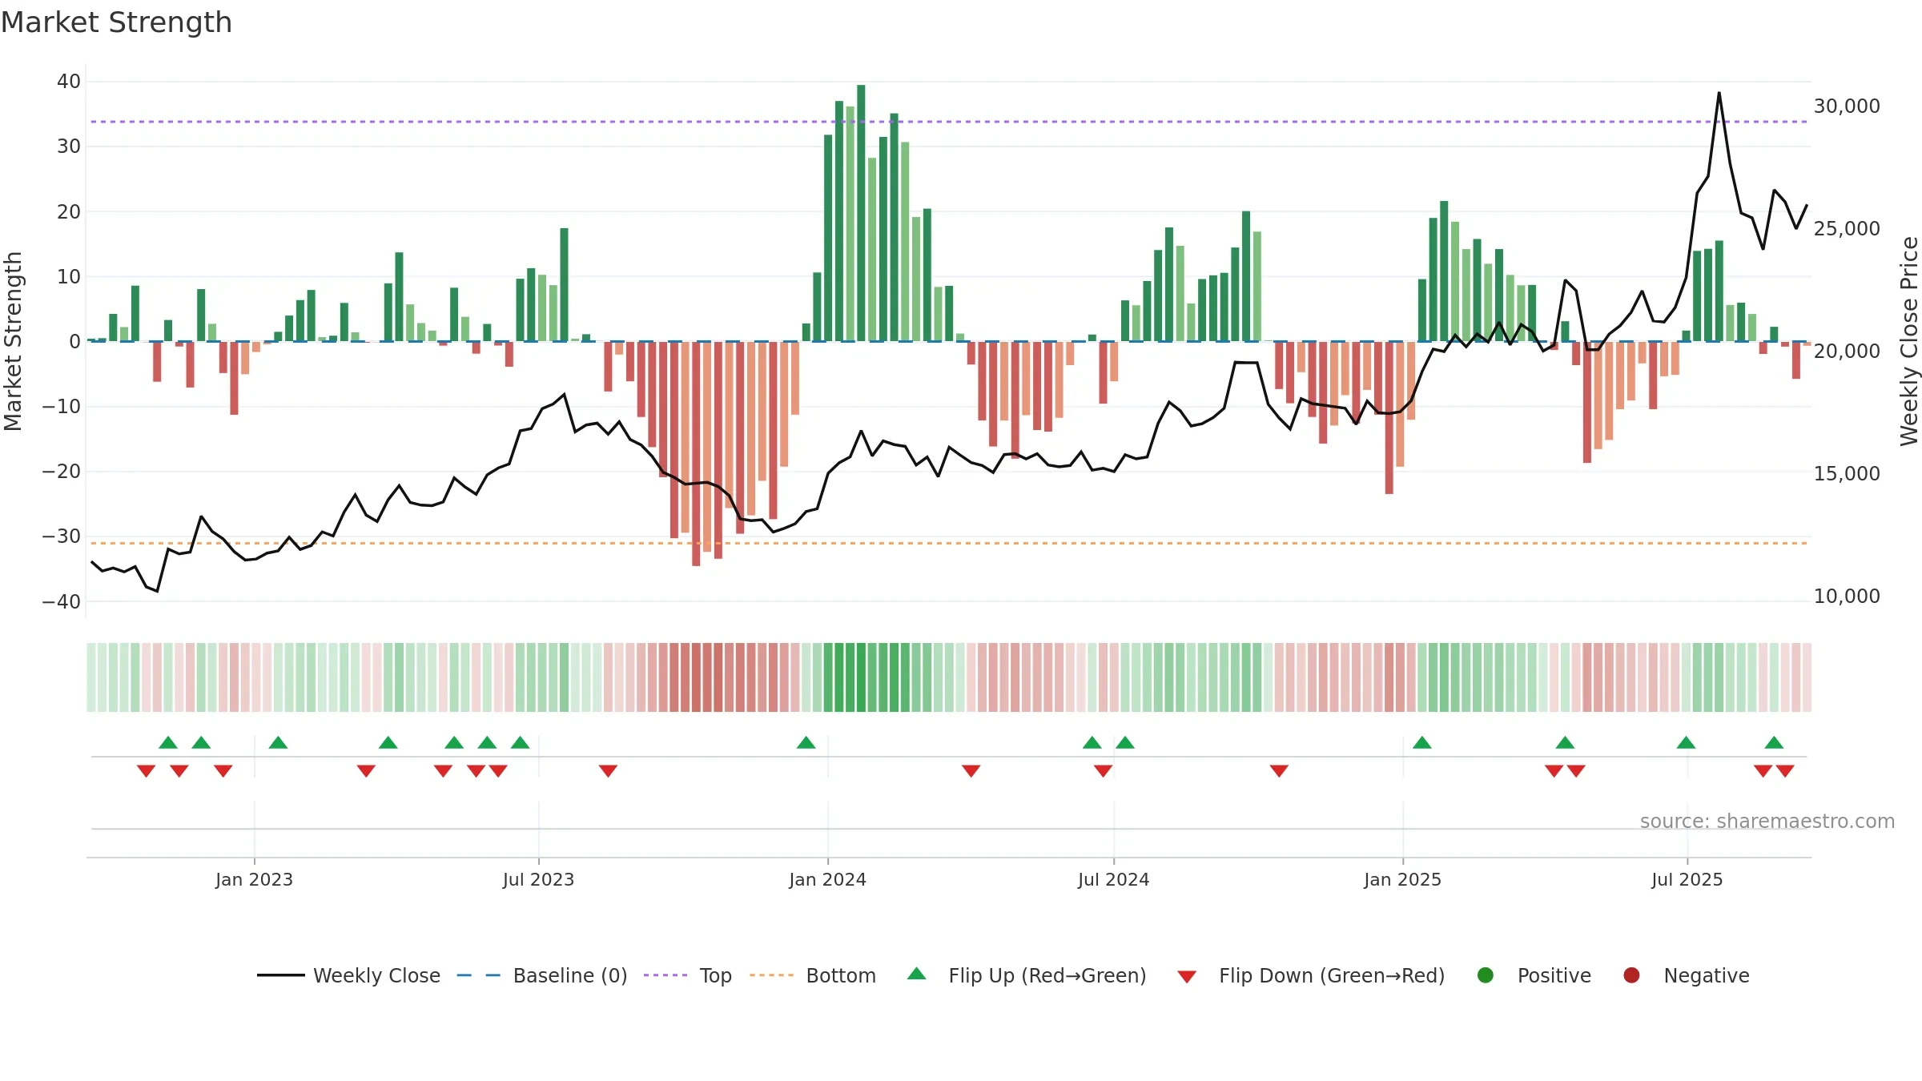This screenshot has height=1081, width=1922.
Task: Click the Weekly Close Price axis title
Action: [1909, 341]
